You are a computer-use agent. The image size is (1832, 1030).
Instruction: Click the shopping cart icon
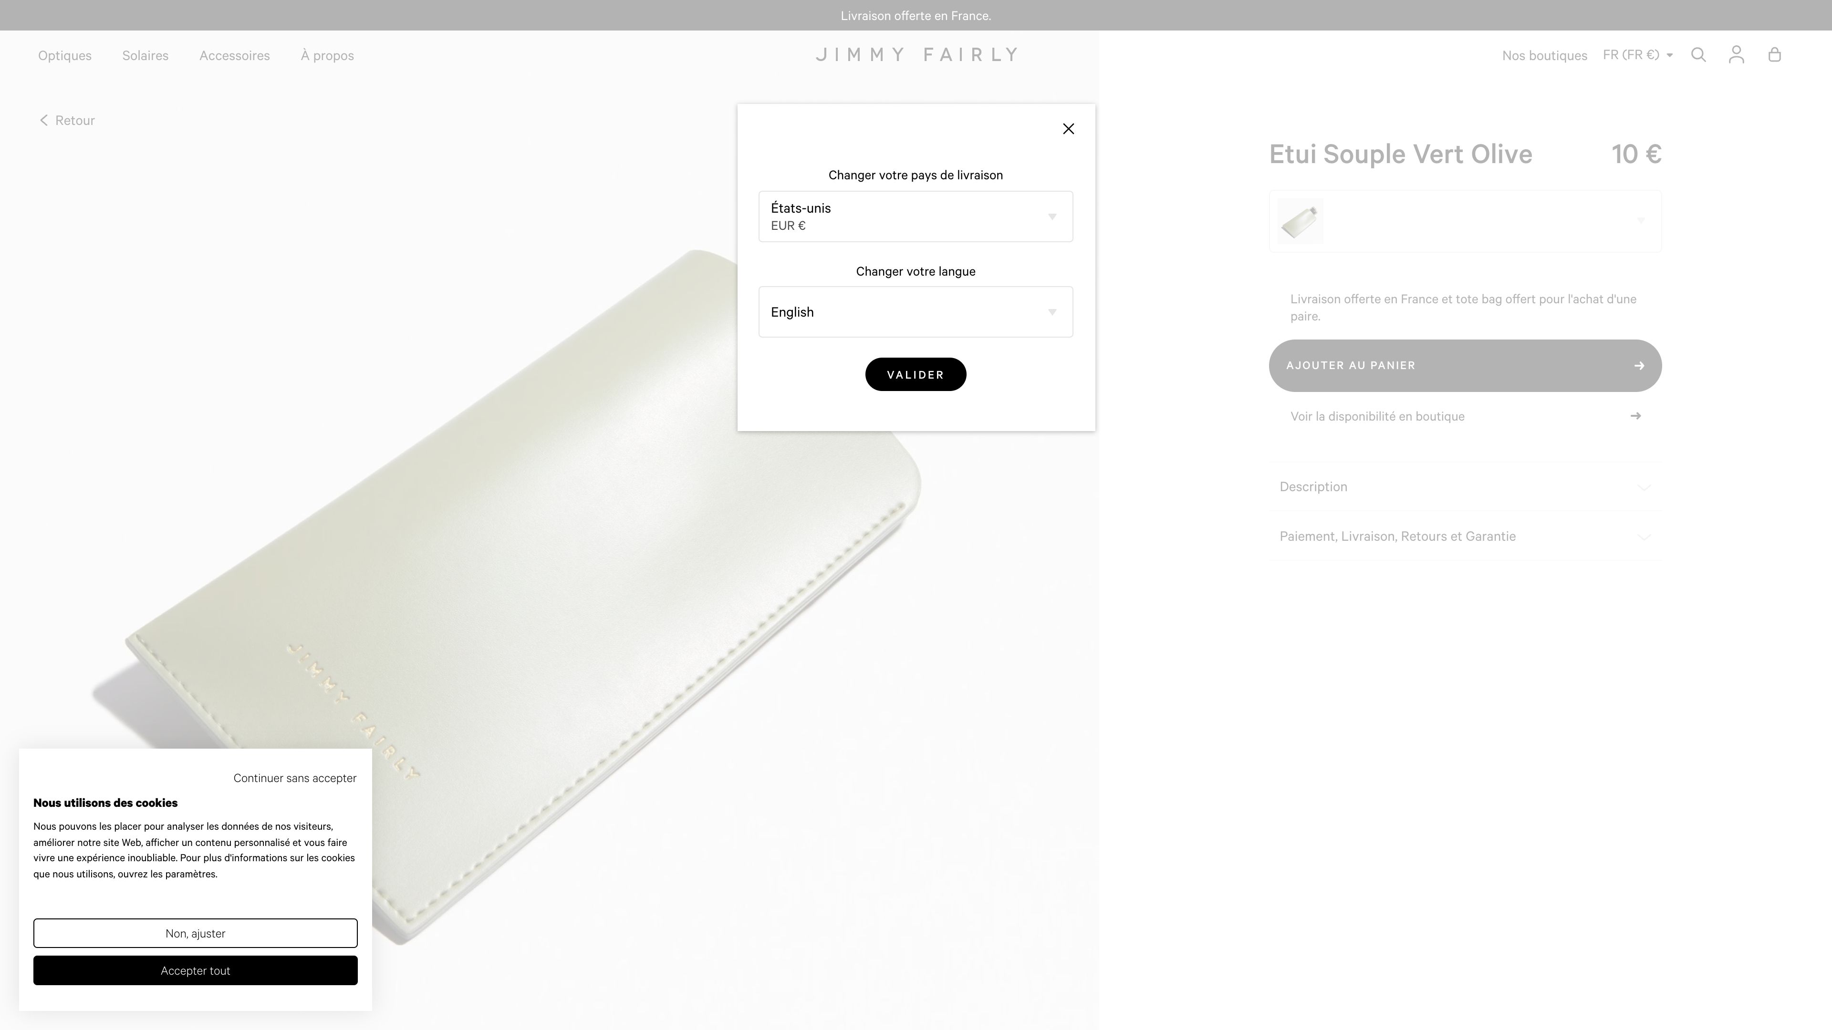point(1775,54)
